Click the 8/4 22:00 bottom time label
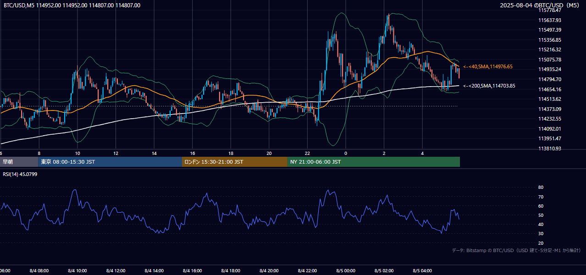 [x=308, y=271]
